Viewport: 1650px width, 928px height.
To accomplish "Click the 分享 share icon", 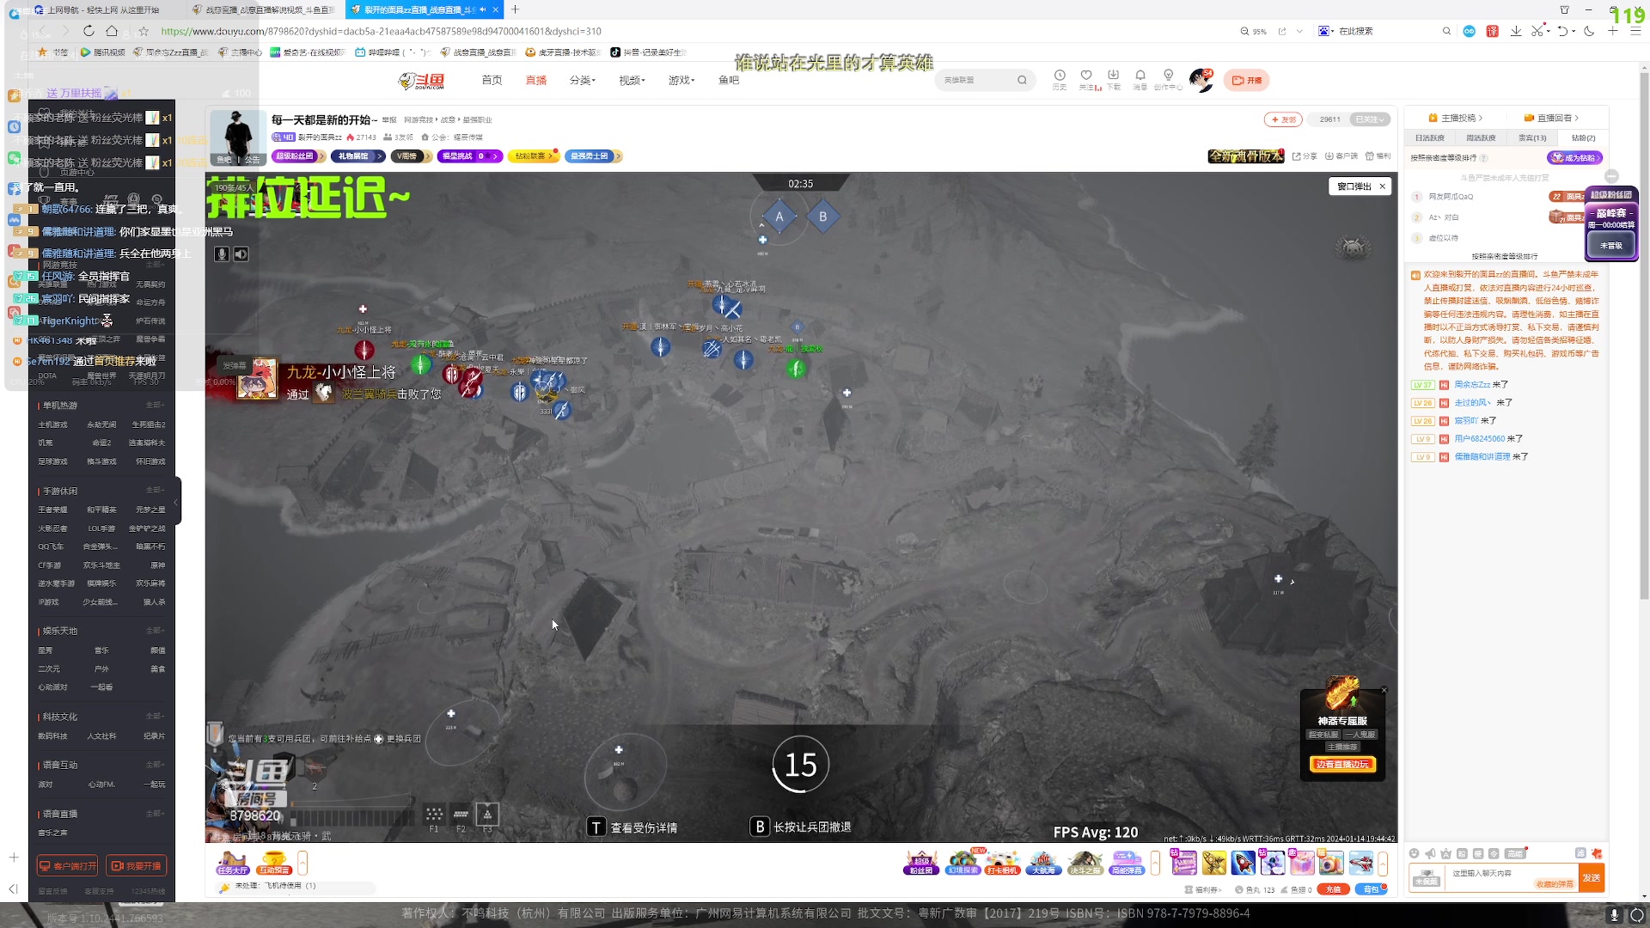I will click(x=1304, y=156).
